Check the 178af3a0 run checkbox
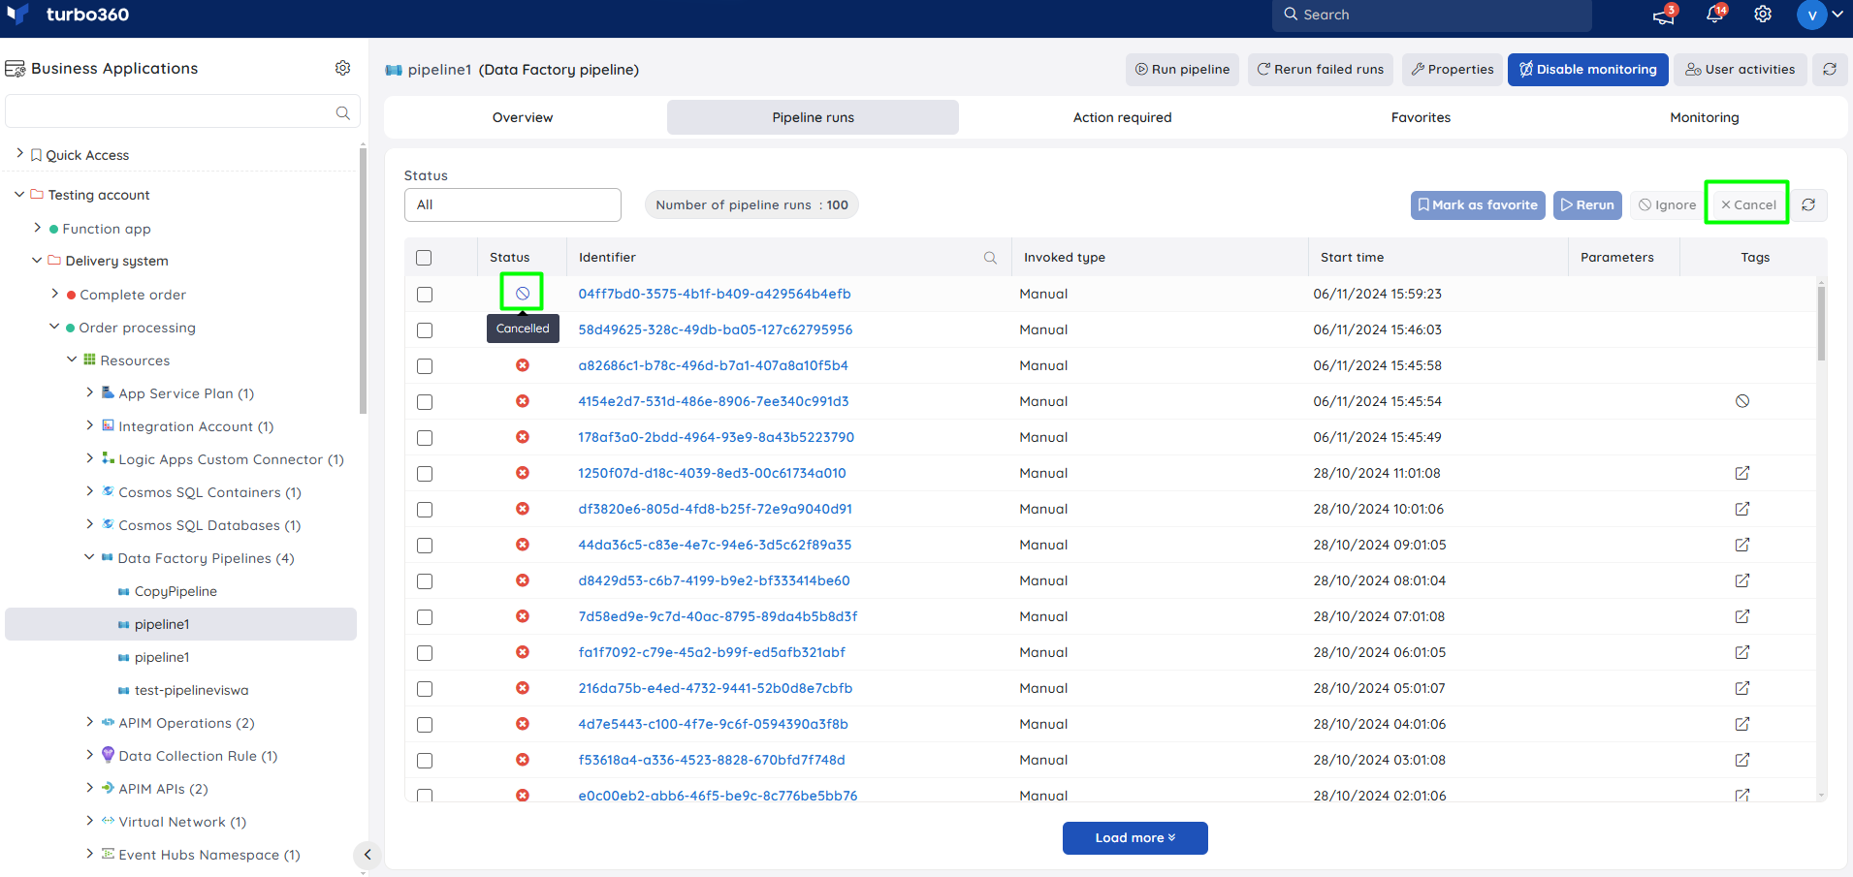 425,438
